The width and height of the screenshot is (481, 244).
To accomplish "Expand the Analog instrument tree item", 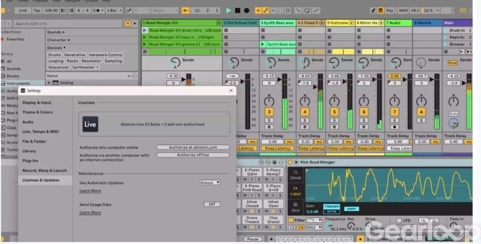I will (49, 82).
